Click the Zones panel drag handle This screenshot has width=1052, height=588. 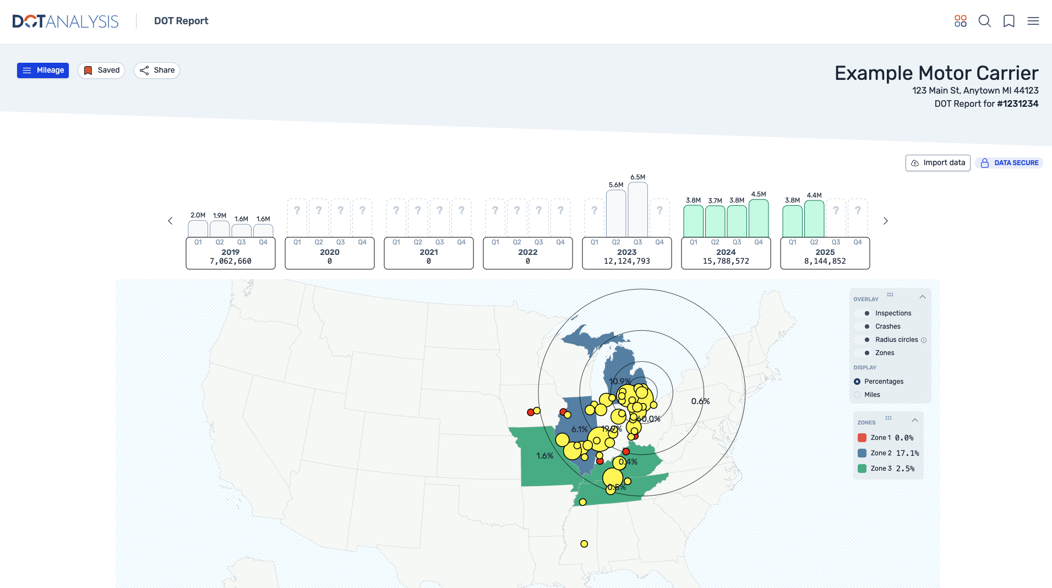889,418
